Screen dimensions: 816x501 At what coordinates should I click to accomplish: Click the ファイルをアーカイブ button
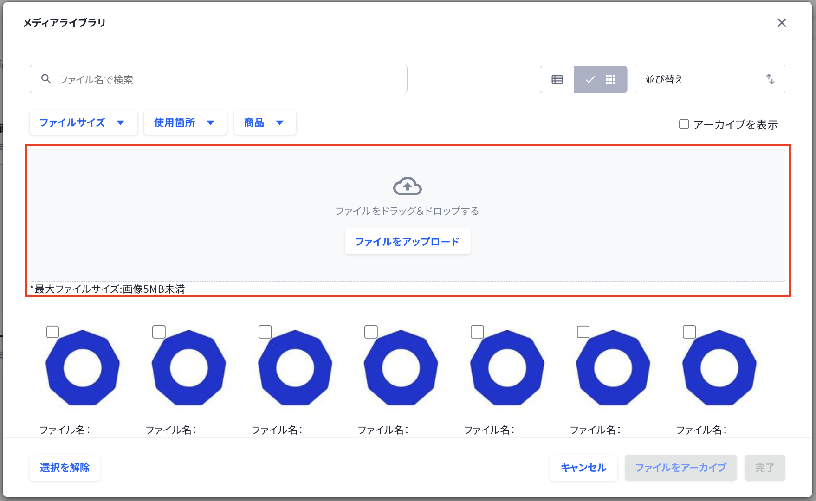(681, 468)
